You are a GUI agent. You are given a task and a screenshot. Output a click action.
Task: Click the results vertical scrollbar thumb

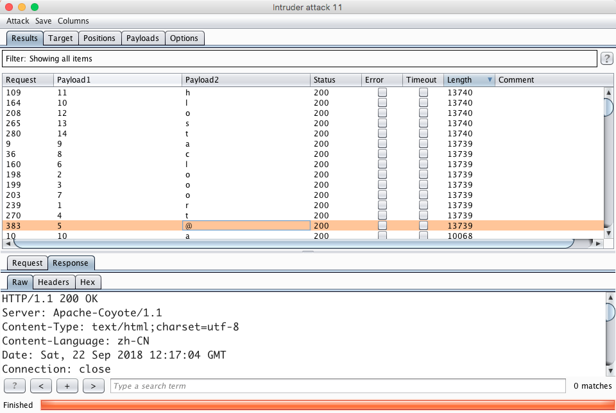(608, 108)
